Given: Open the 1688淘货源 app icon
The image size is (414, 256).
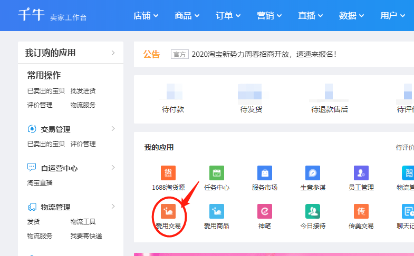Looking at the screenshot, I should coord(168,173).
